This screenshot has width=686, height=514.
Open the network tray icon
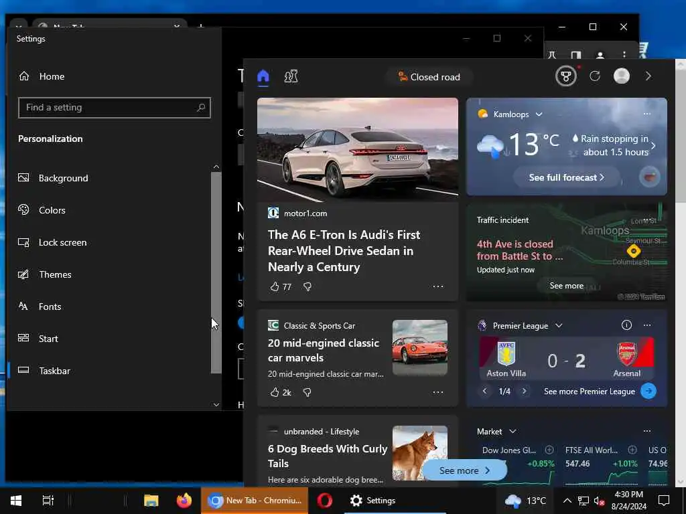coord(584,501)
